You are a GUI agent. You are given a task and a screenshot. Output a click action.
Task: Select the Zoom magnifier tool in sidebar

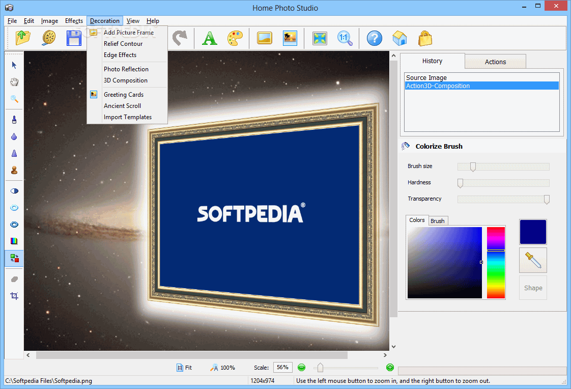(x=14, y=99)
